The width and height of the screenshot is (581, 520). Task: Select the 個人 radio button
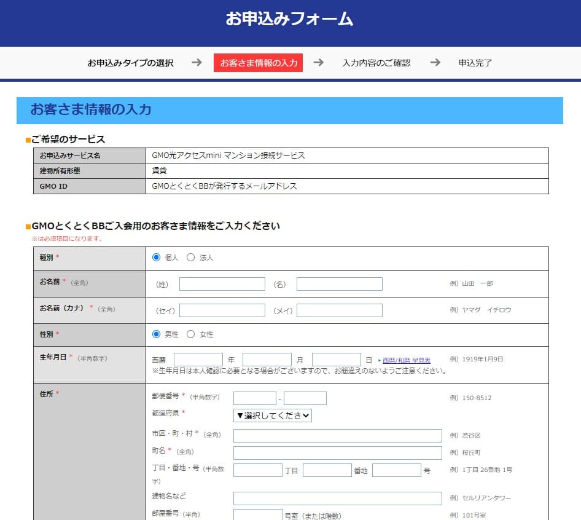[x=156, y=258]
